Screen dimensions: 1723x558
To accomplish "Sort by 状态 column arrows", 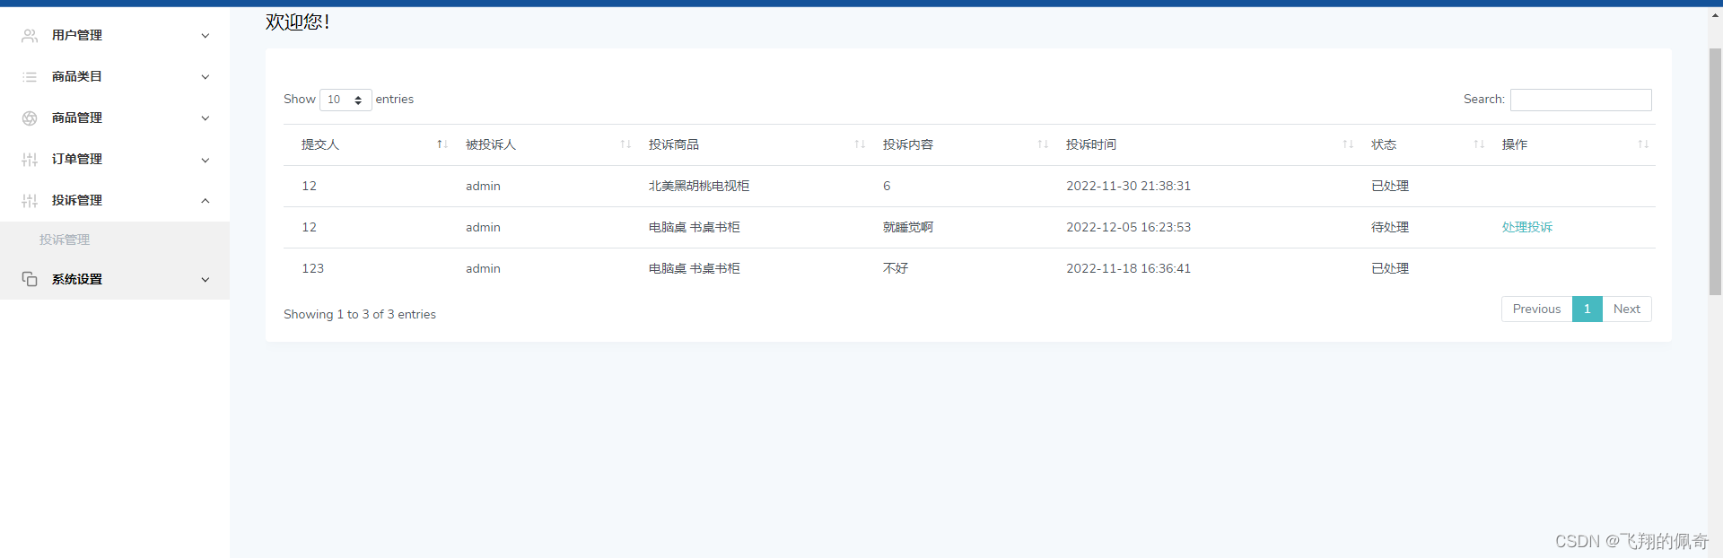I will 1479,144.
